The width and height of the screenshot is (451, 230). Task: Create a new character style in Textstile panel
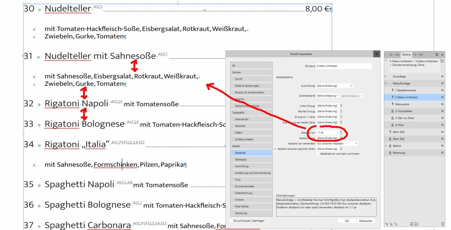(x=391, y=224)
